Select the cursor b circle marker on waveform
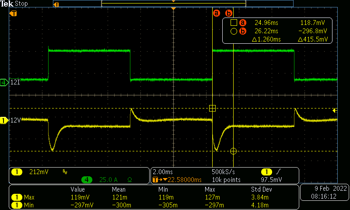This screenshot has width=350, height=210. [233, 151]
